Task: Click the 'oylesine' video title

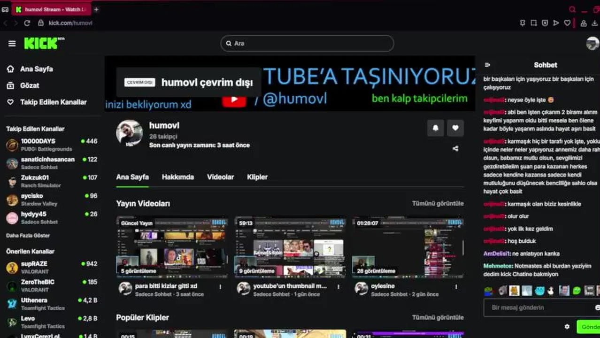Action: click(x=383, y=286)
